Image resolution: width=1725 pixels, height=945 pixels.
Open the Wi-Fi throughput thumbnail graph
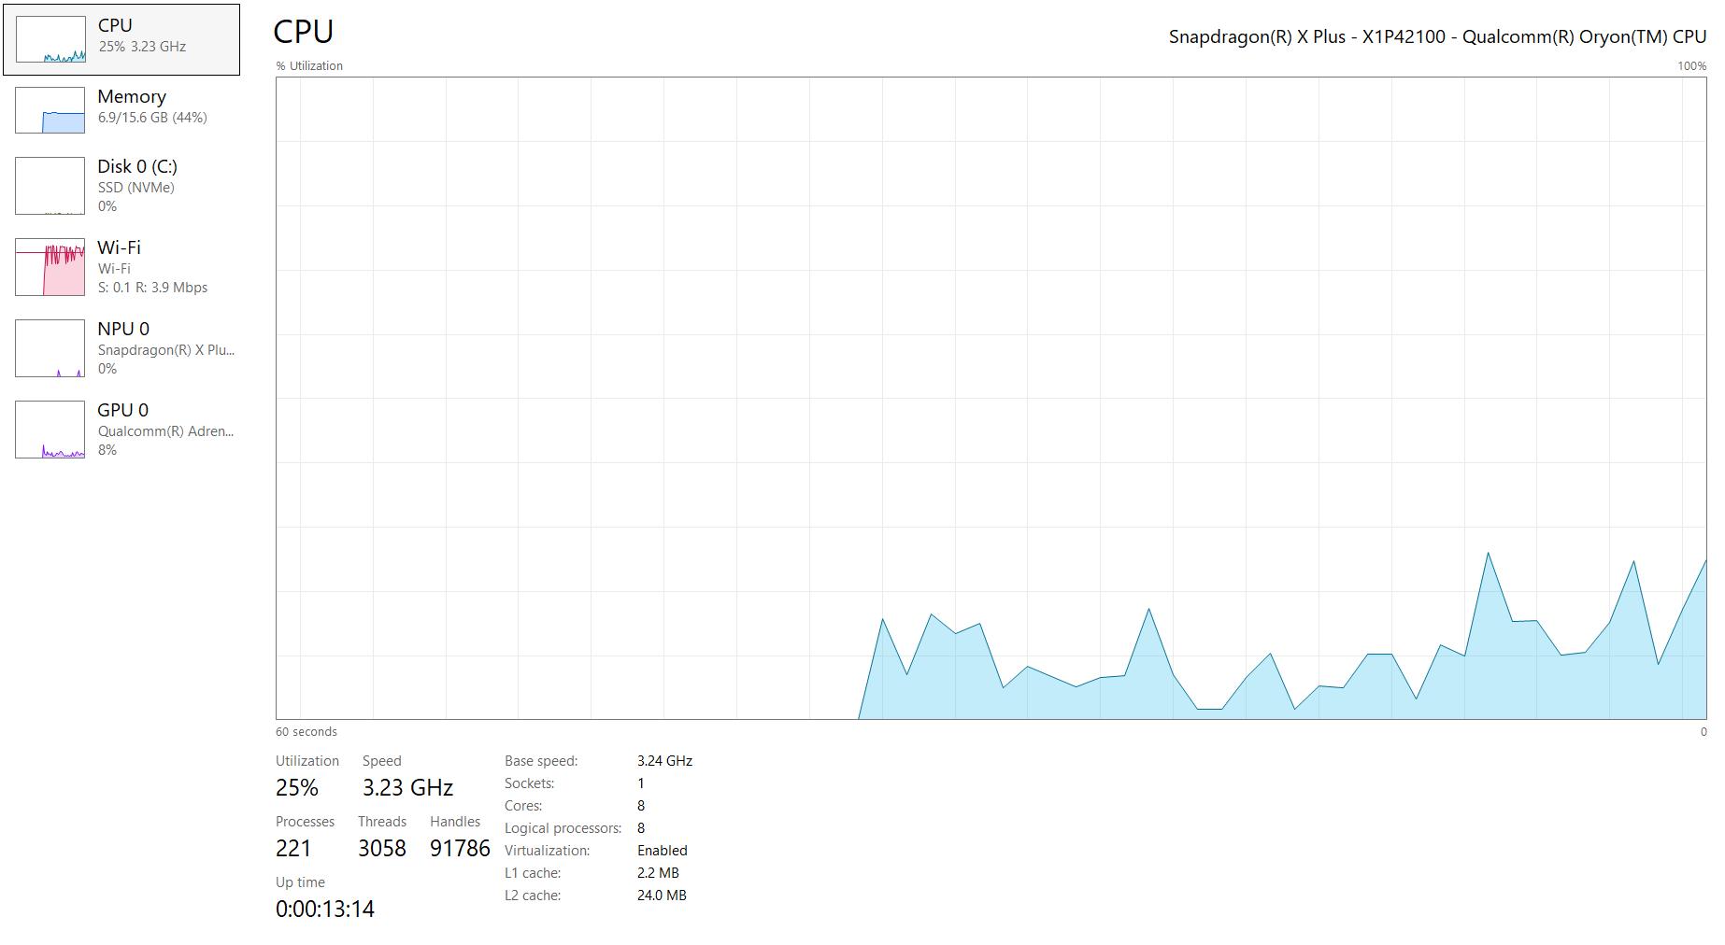point(50,267)
